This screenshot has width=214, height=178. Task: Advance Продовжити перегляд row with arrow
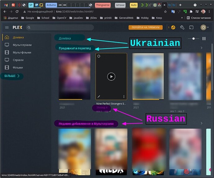(202, 48)
